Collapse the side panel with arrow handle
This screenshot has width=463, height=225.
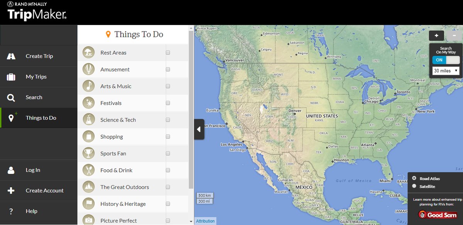point(199,129)
